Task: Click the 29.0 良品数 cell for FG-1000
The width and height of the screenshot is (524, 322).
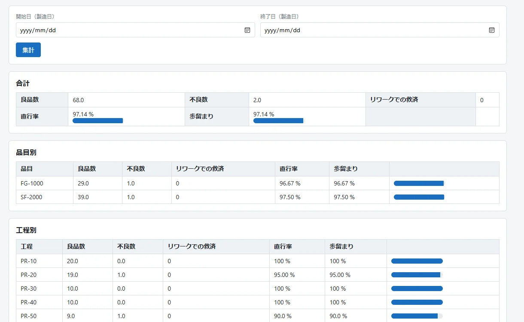Action: click(97, 183)
